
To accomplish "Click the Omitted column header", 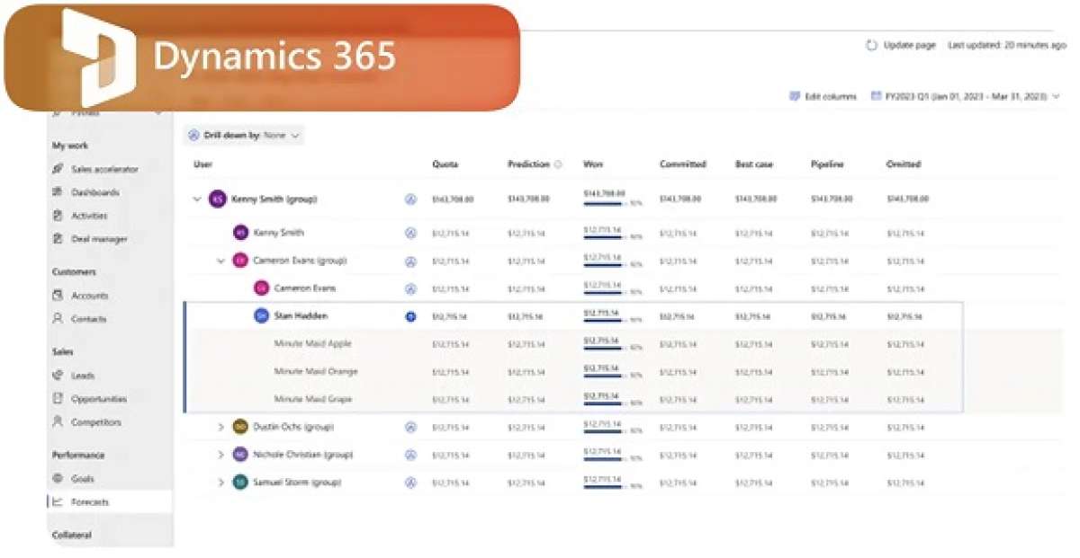I will pos(904,164).
